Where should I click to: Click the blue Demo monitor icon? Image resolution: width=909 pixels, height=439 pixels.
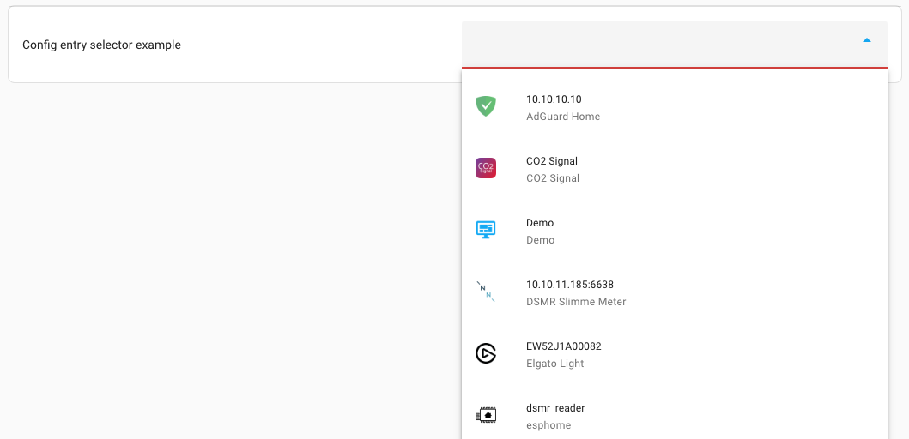(x=486, y=230)
